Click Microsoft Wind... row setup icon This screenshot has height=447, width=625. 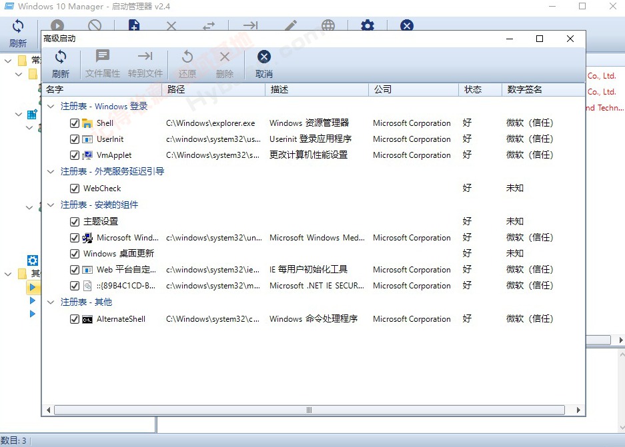(87, 238)
